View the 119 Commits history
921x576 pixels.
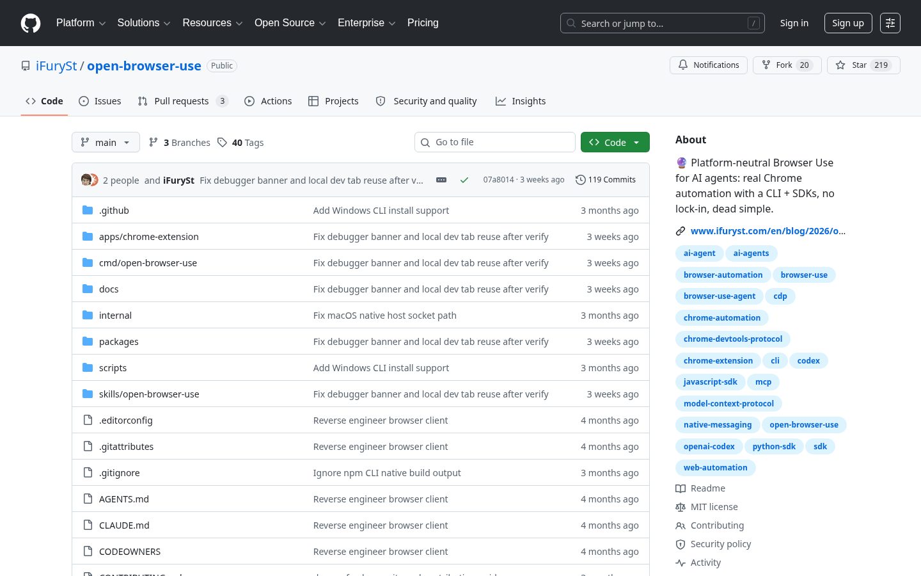pyautogui.click(x=606, y=180)
